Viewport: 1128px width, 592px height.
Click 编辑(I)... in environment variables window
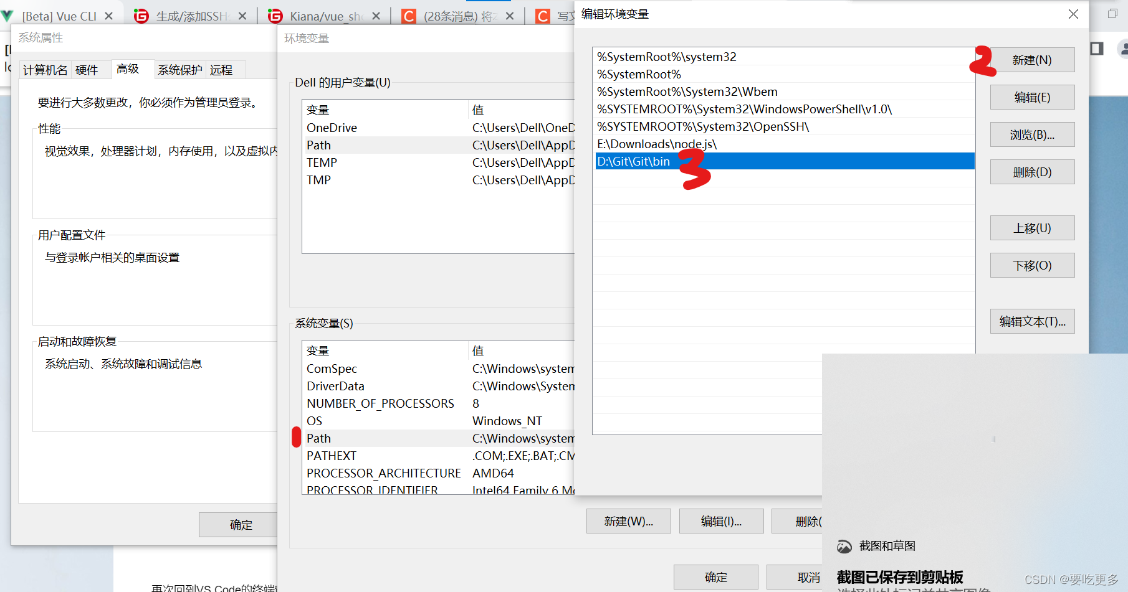pos(722,521)
